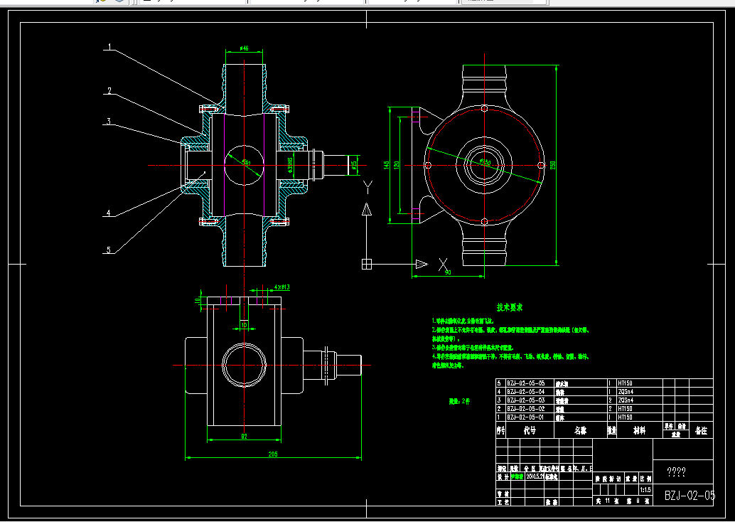Select the 技术要求 heading text
The width and height of the screenshot is (735, 522).
tap(510, 307)
